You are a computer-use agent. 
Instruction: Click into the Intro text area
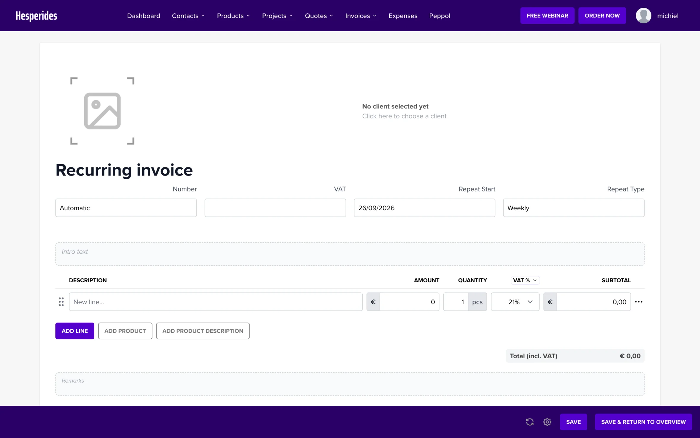[350, 254]
